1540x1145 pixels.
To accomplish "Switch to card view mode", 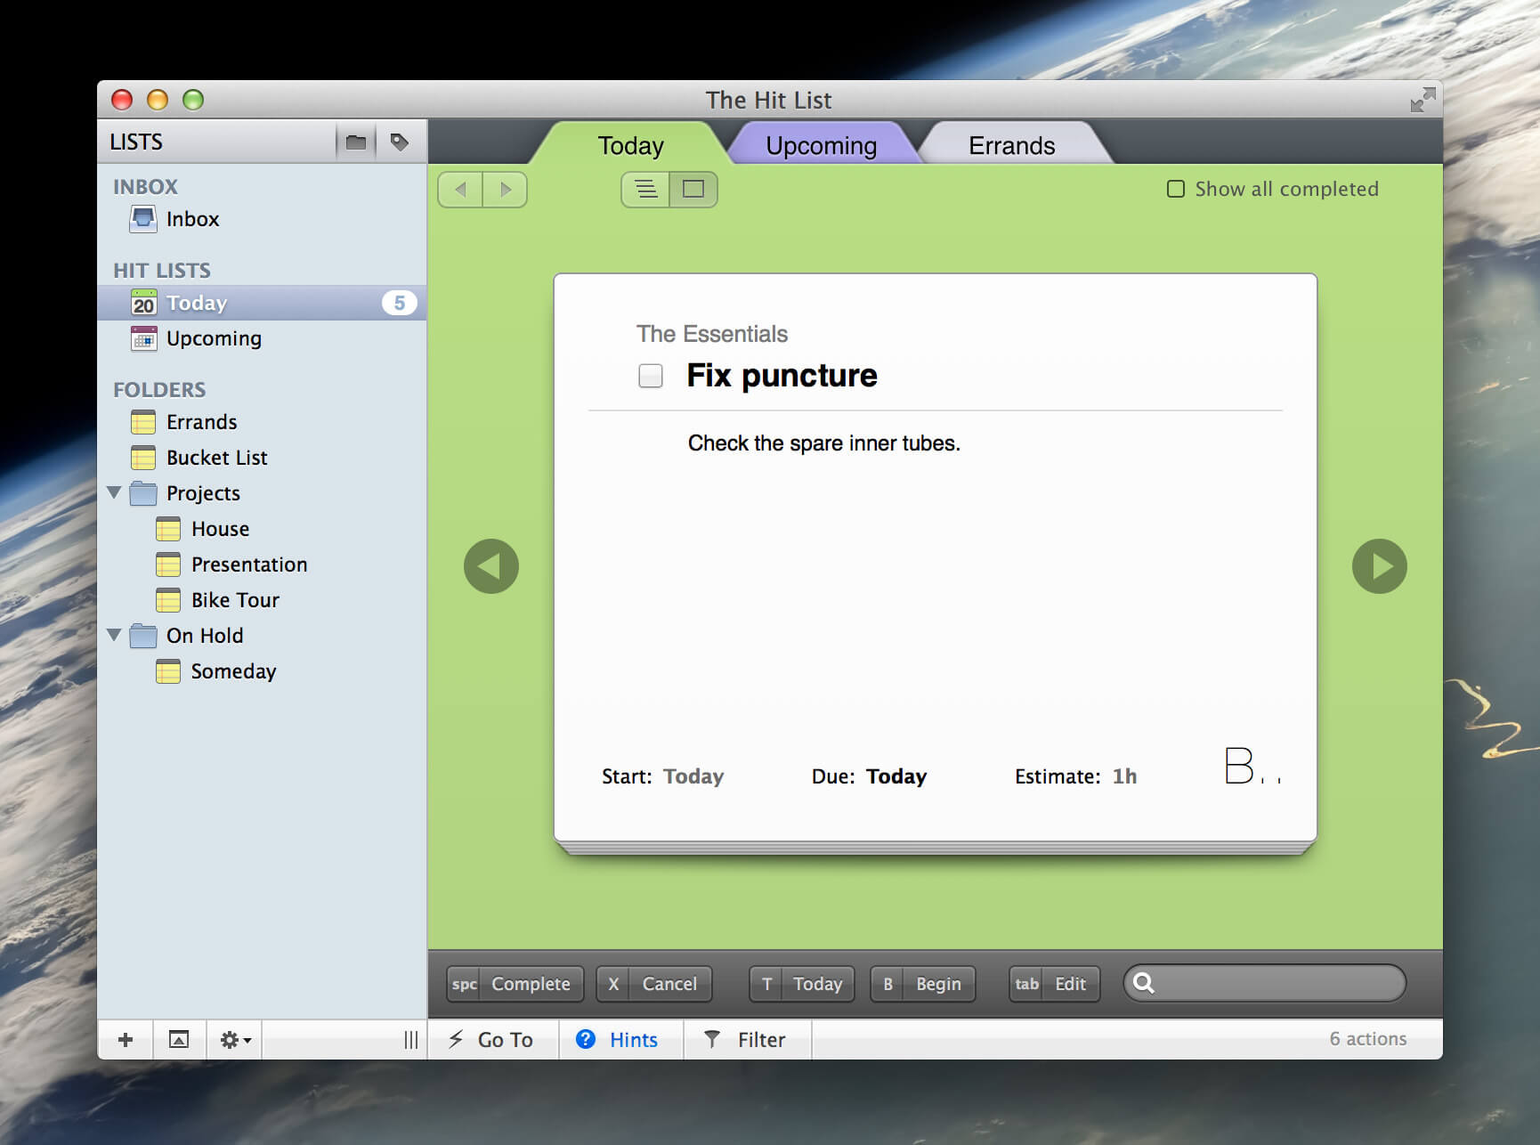I will pyautogui.click(x=693, y=189).
